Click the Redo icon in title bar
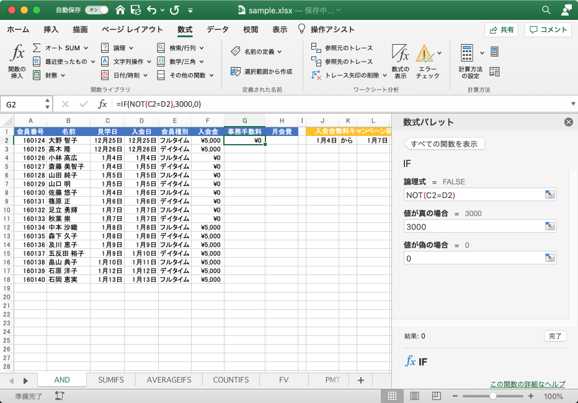 point(175,10)
